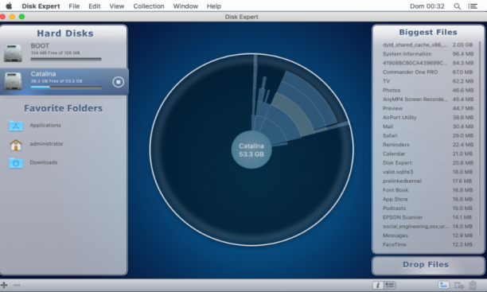Screen dimensions: 487x292
Task: Select Messages in Biggest Files
Action: 428,236
